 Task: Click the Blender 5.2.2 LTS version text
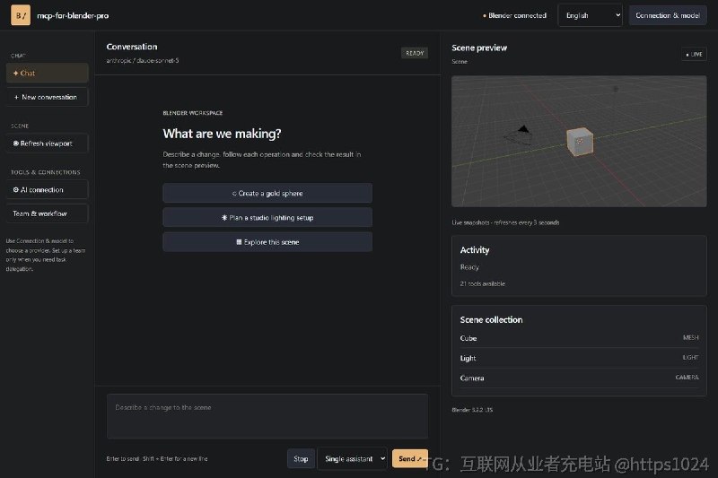(x=472, y=410)
